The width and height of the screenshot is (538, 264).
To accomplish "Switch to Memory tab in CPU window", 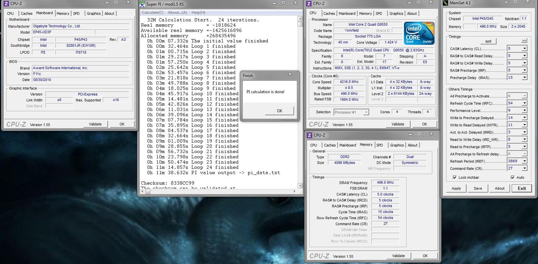I will [365, 13].
